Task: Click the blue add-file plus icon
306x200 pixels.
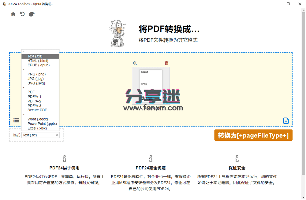Action: click(286, 120)
